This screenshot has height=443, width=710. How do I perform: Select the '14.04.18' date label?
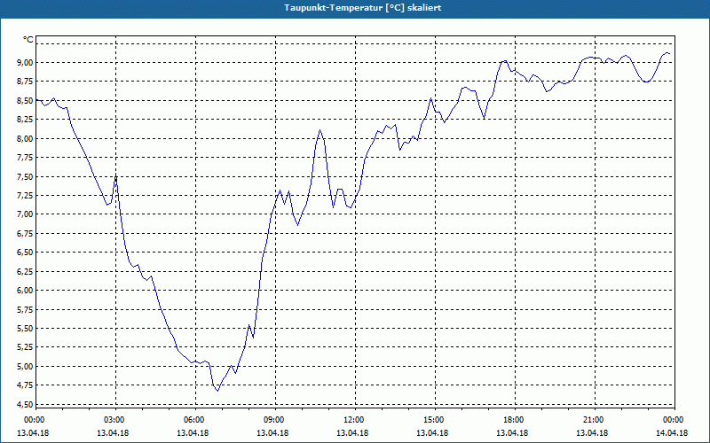pos(672,432)
